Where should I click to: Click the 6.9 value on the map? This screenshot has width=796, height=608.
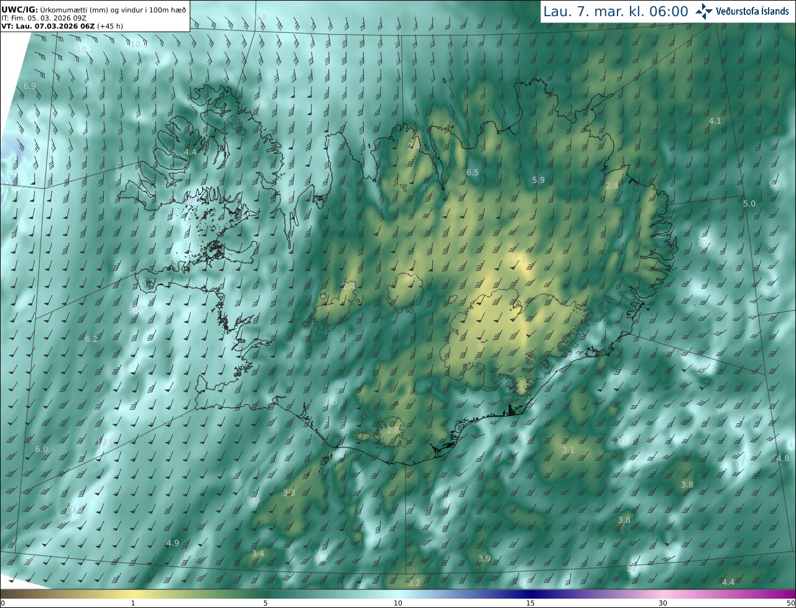tap(29, 86)
